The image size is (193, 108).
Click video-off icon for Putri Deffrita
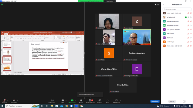click(x=191, y=34)
